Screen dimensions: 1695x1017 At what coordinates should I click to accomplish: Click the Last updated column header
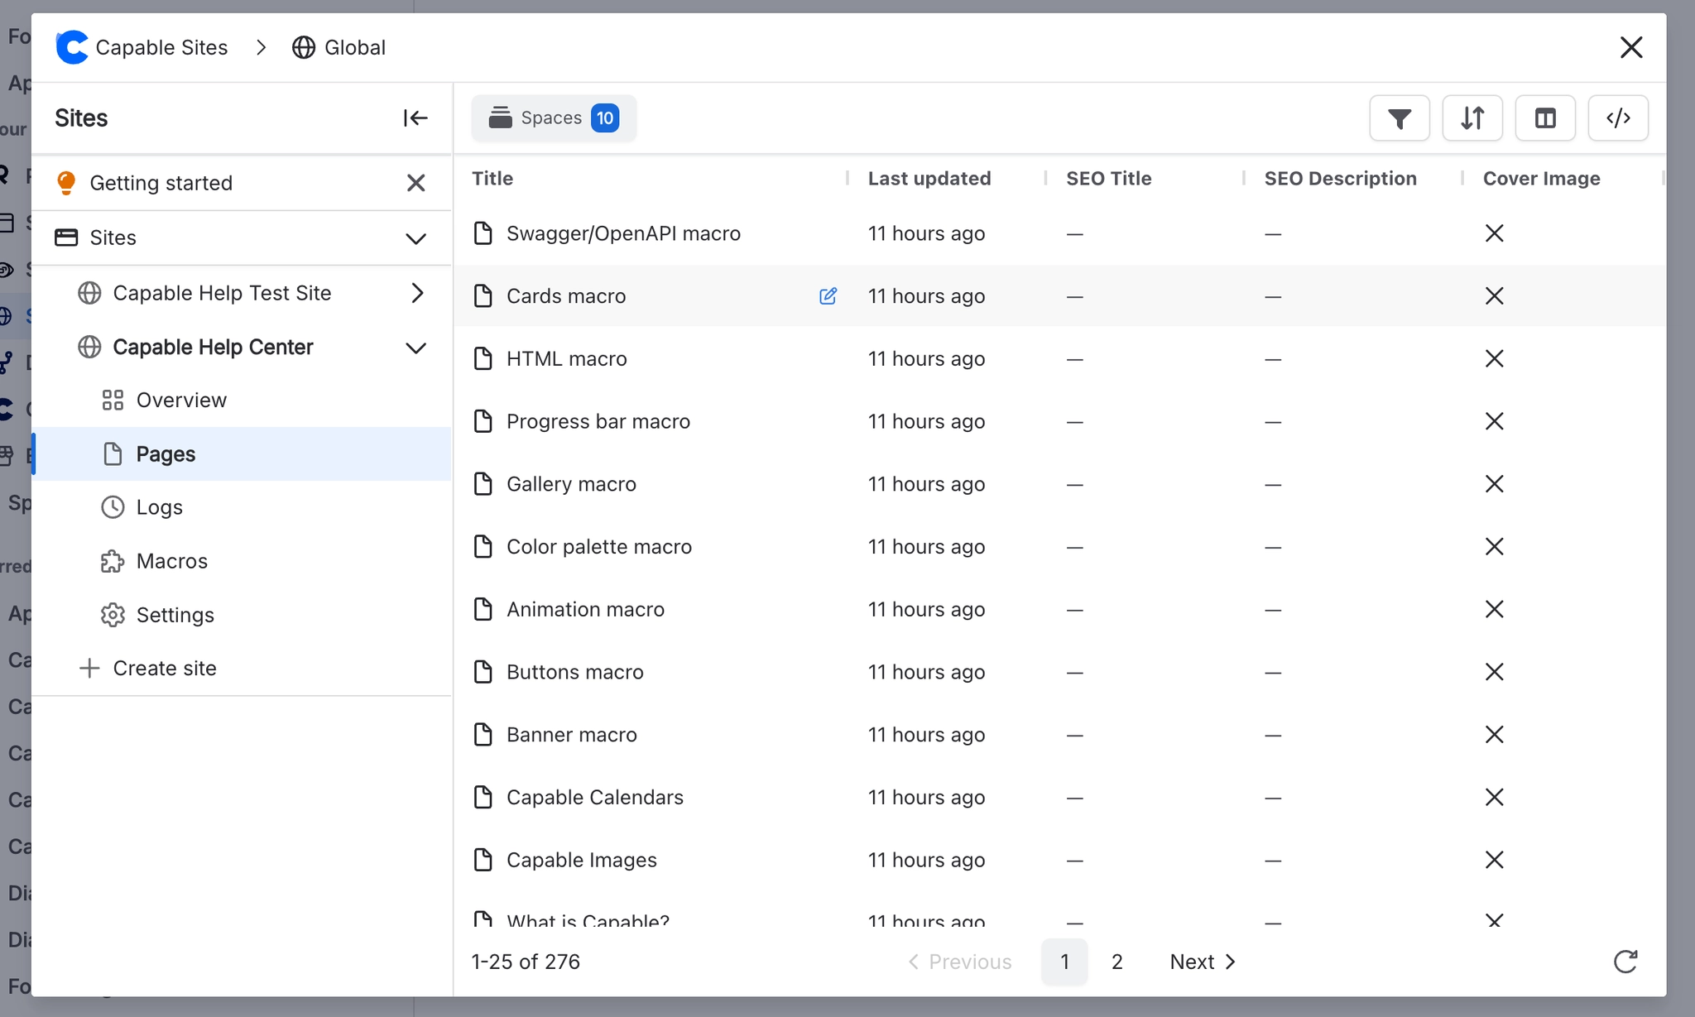(x=929, y=179)
